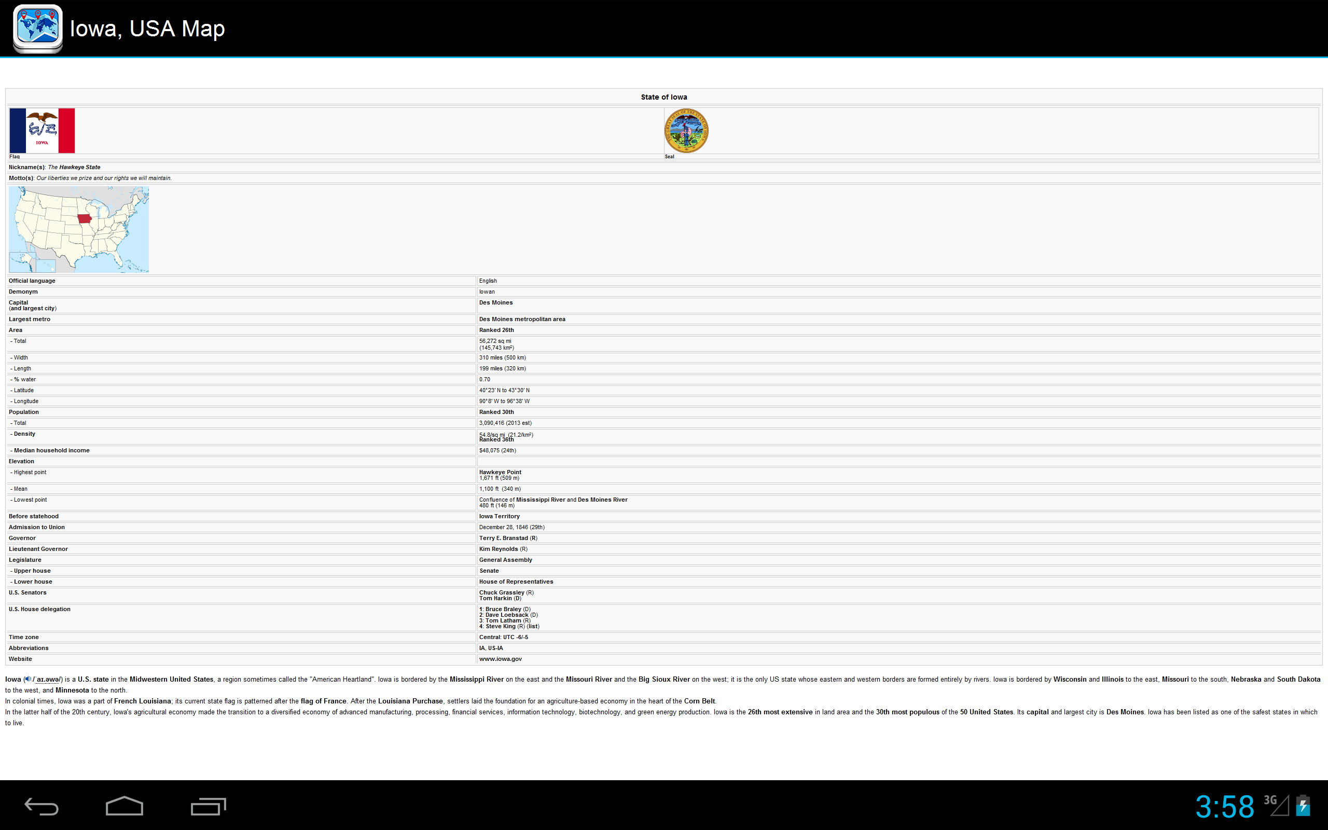Open the Chuck Grassley senator link
This screenshot has width=1328, height=830.
(x=502, y=592)
